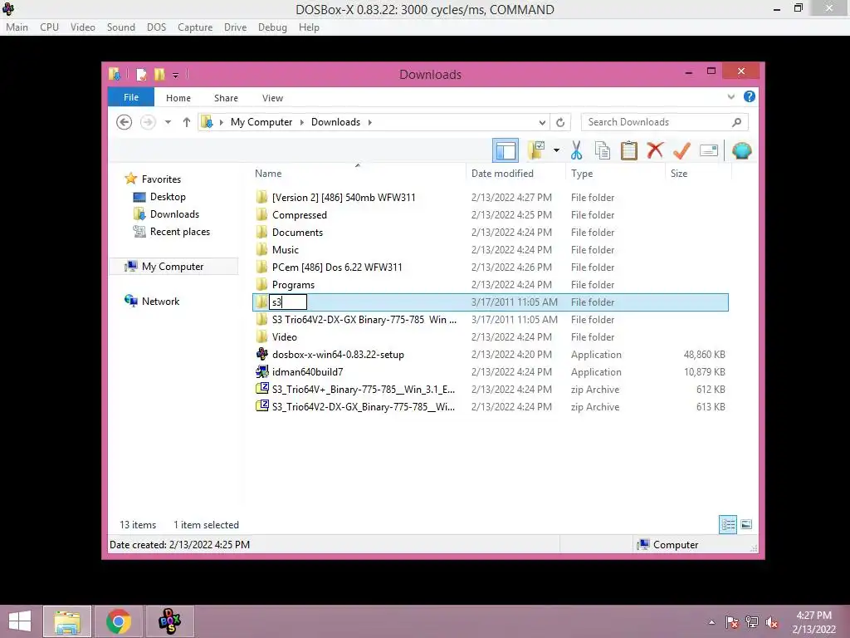Select the Video folder
Viewport: 850px width, 638px height.
pos(491,337)
